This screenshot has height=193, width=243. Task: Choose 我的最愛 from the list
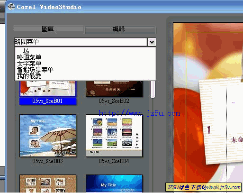coord(29,76)
